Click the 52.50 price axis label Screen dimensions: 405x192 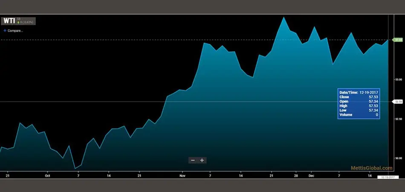tap(398, 119)
